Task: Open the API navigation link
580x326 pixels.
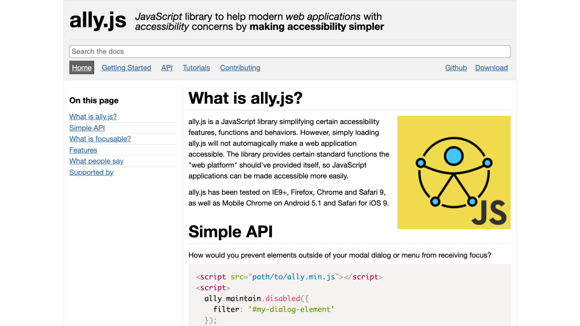Action: coord(167,68)
